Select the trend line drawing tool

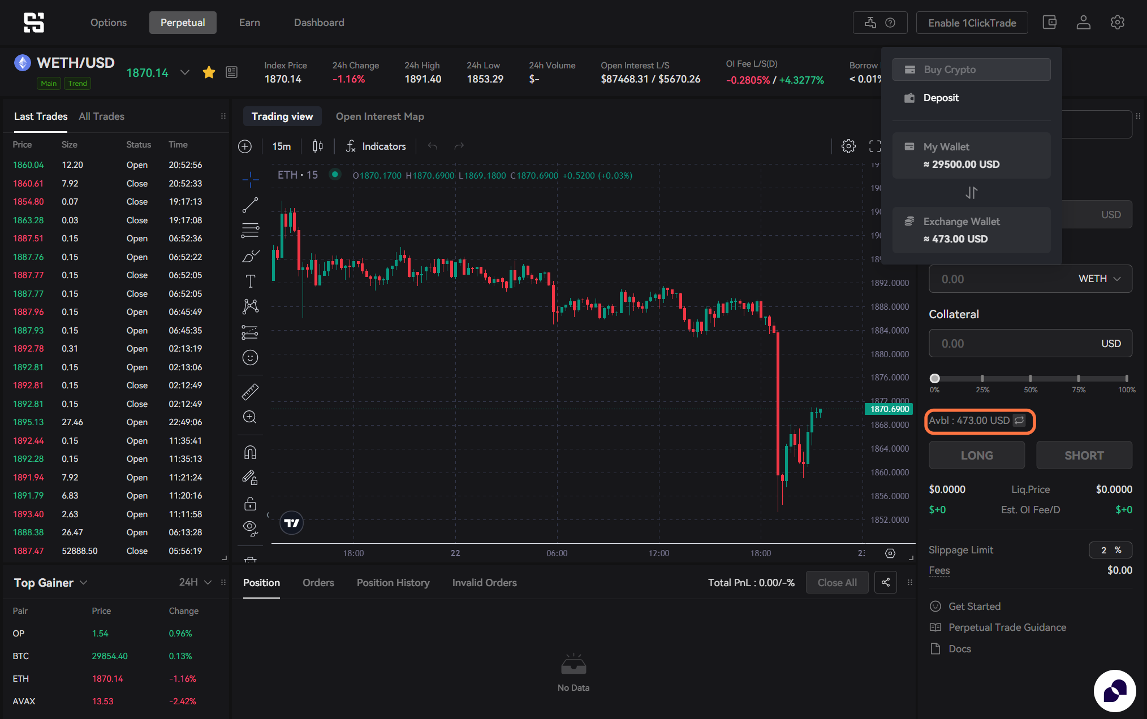pos(250,205)
